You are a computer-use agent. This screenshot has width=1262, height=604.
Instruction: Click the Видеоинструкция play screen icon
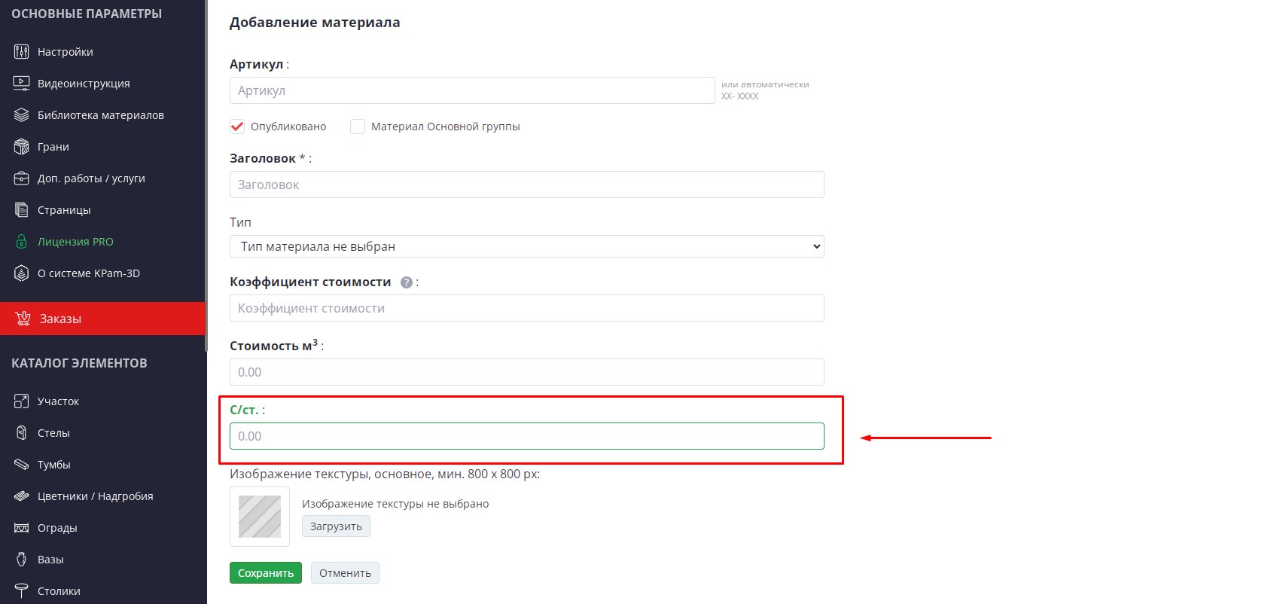tap(22, 84)
